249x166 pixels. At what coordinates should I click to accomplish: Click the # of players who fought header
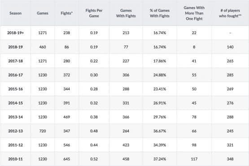click(x=230, y=13)
